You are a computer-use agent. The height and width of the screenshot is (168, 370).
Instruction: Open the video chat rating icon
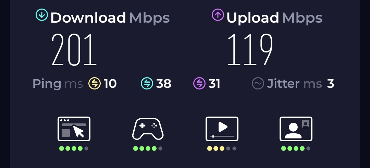pos(296,129)
